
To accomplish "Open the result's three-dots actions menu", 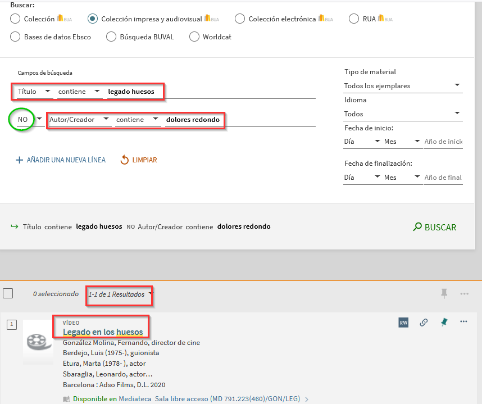I will (x=463, y=322).
